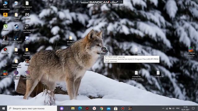Open Yandex Browser on the taskbar

pyautogui.click(x=94, y=108)
